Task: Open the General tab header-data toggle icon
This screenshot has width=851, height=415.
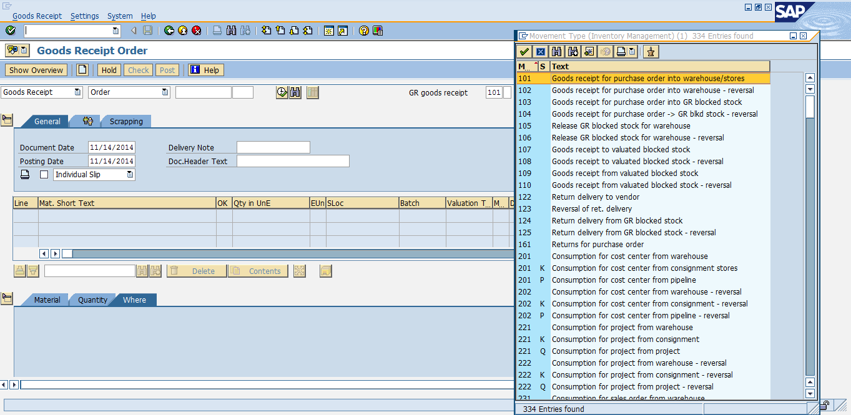Action: (7, 119)
